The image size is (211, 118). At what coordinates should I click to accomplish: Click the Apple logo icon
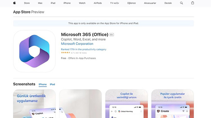pyautogui.click(x=15, y=3)
